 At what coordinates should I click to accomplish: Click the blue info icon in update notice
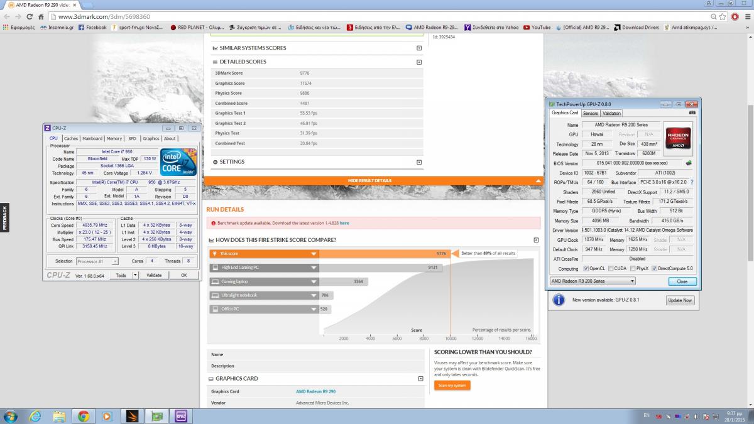click(x=558, y=300)
